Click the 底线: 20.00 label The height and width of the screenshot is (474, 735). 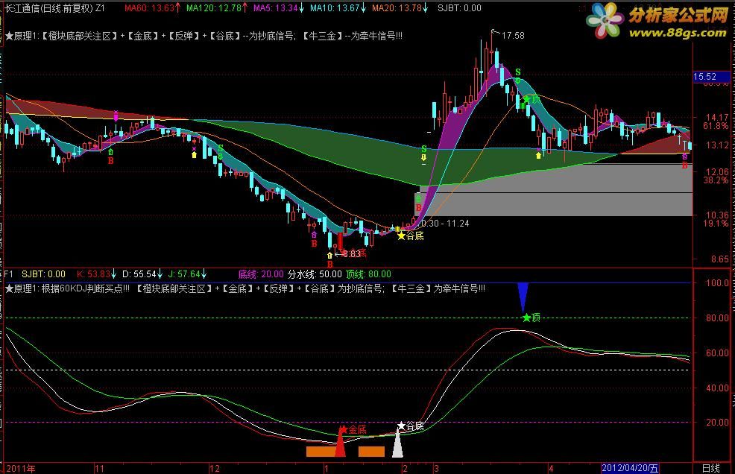261,274
